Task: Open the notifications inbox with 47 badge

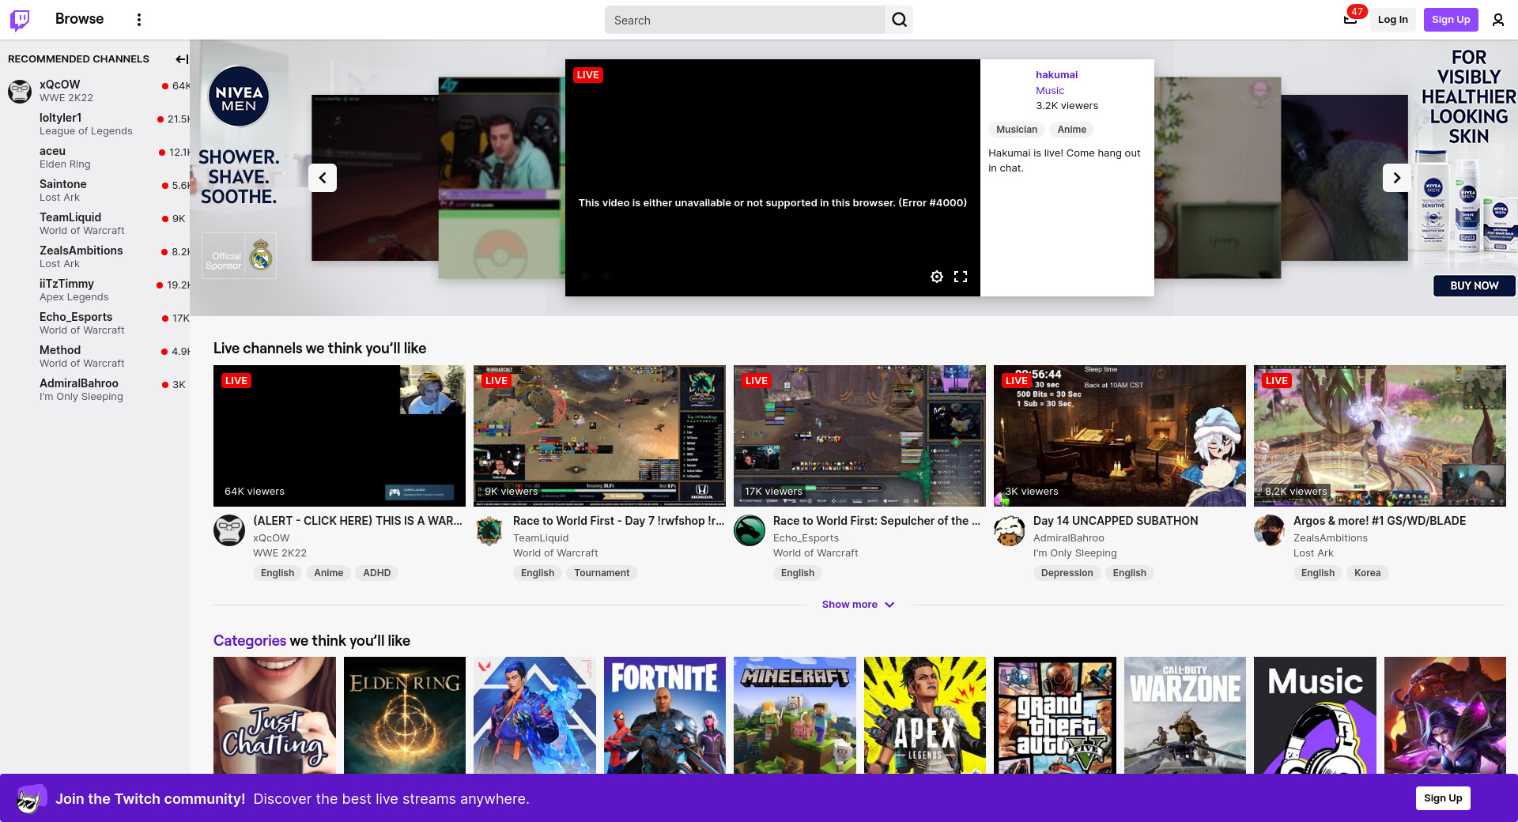Action: coord(1350,20)
